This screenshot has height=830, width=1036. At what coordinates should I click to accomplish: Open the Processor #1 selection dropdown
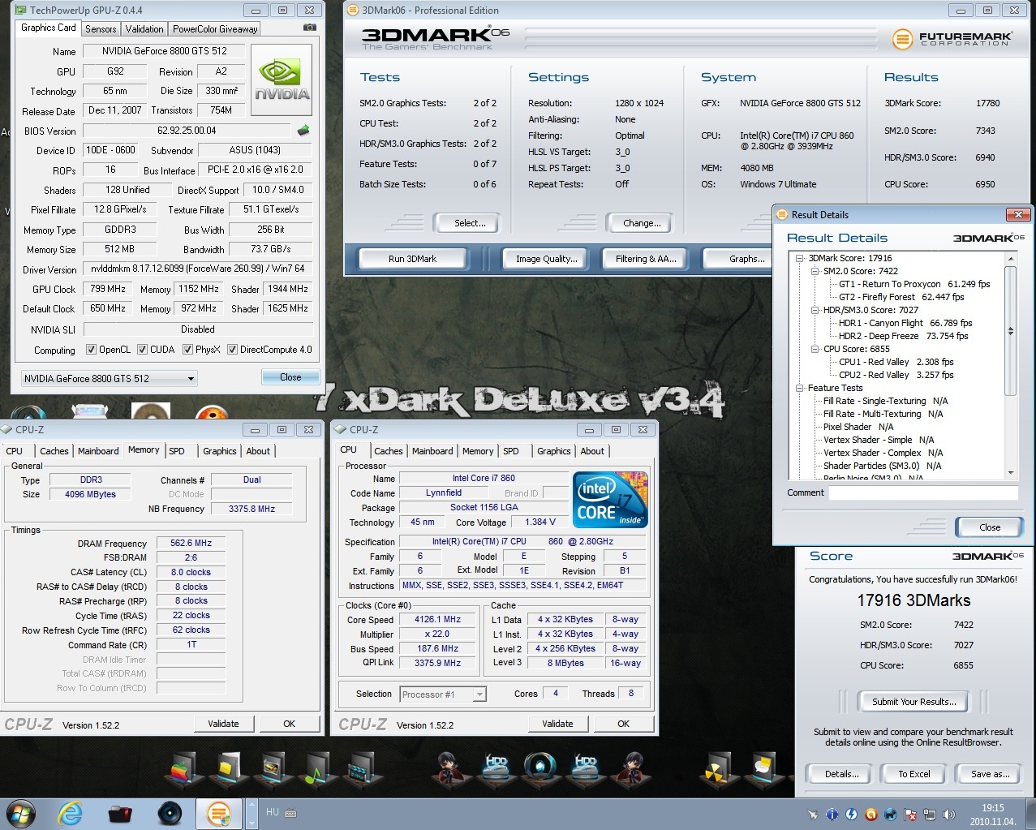pyautogui.click(x=443, y=694)
